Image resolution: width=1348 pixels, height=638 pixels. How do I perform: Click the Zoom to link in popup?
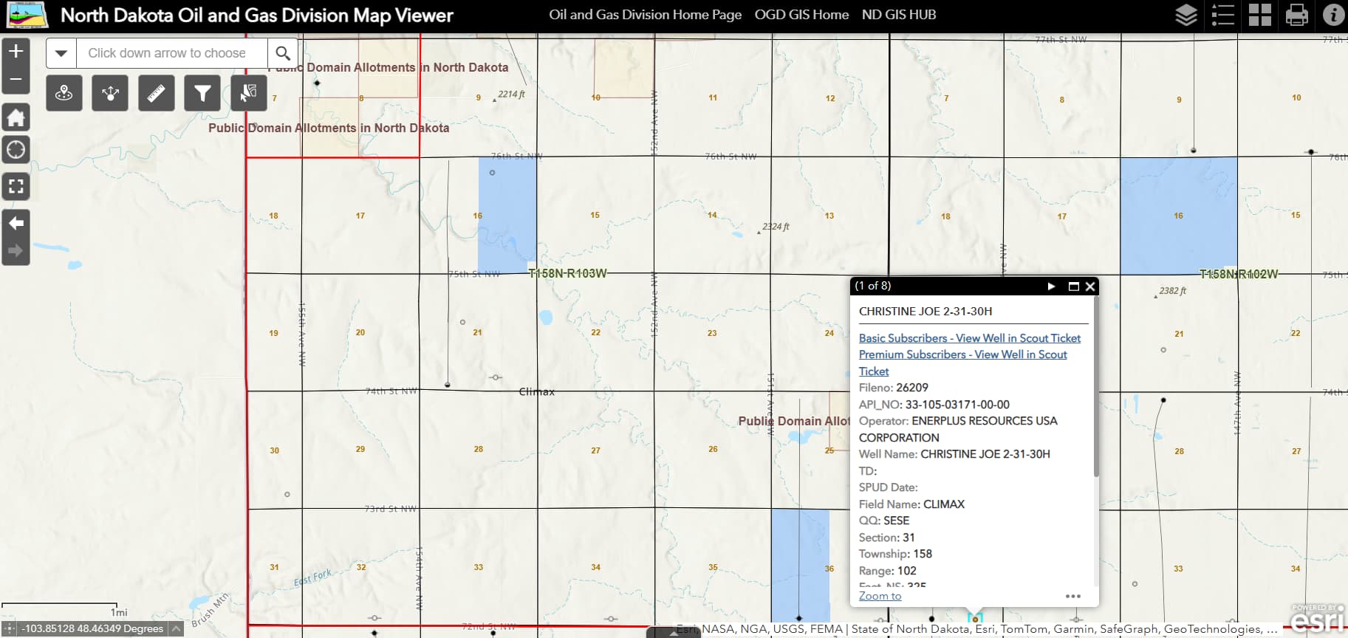pos(880,596)
